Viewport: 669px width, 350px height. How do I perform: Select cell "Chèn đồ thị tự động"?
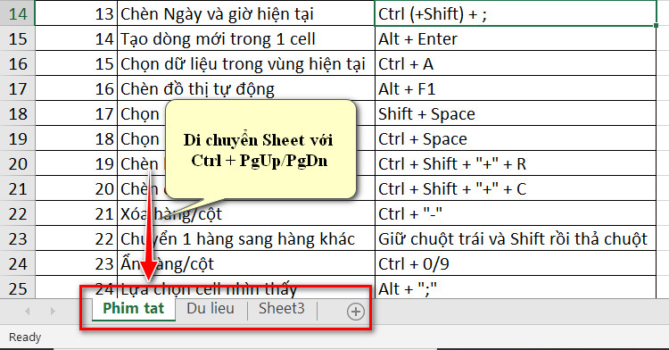click(x=246, y=88)
